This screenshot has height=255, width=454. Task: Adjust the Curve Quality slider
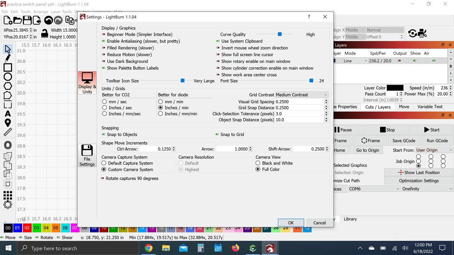tap(281, 34)
